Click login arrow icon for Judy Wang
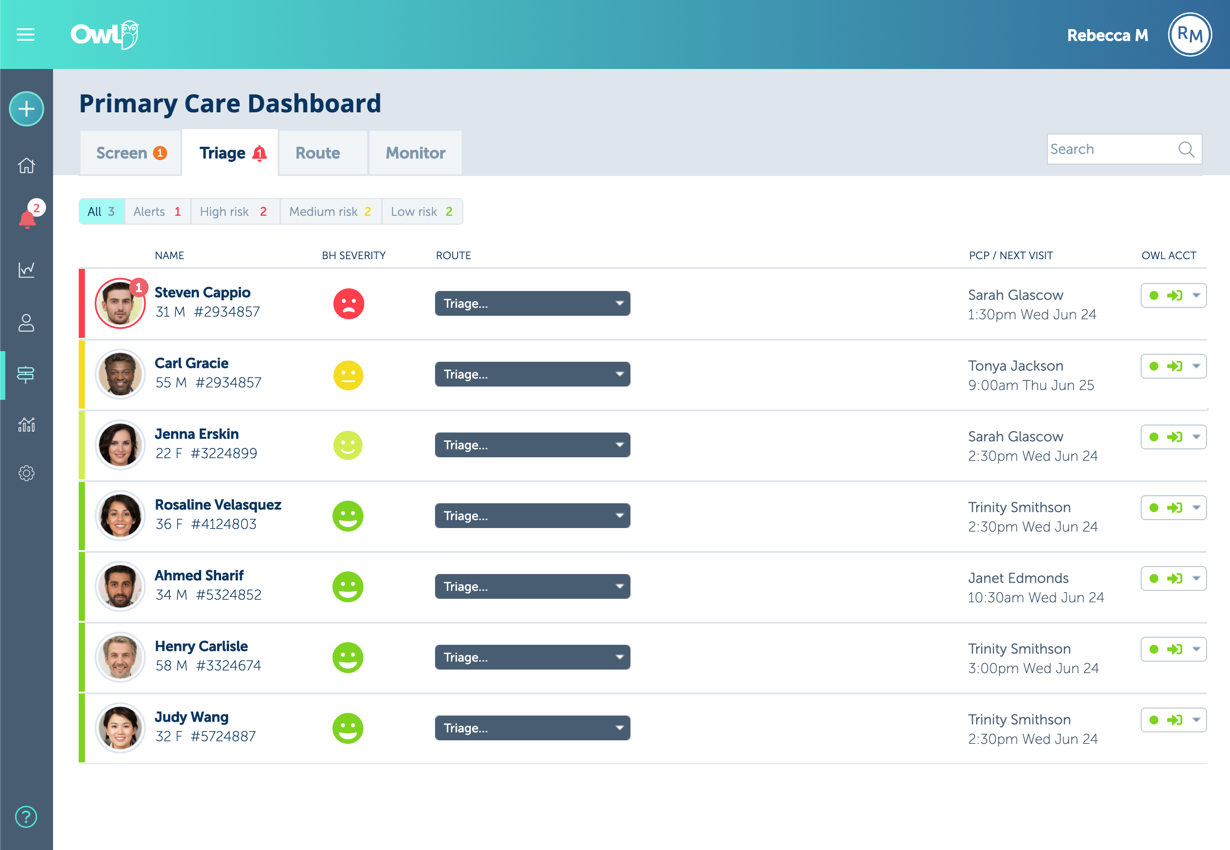1230x850 pixels. (x=1175, y=720)
